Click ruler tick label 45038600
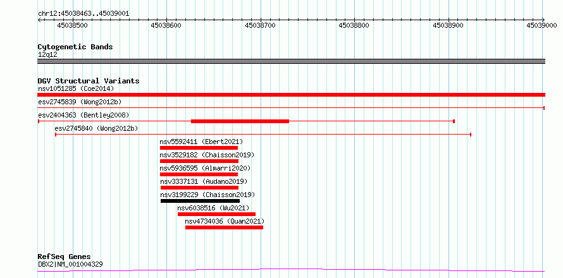The height and width of the screenshot is (278, 563). (x=166, y=25)
